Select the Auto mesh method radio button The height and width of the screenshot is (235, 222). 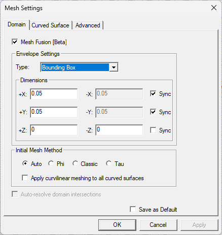pyautogui.click(x=25, y=163)
